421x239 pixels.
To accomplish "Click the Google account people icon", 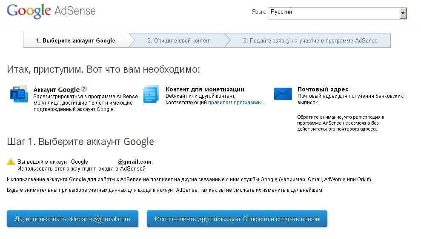I will (x=19, y=94).
